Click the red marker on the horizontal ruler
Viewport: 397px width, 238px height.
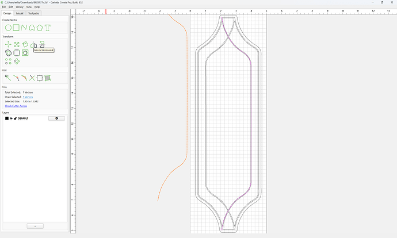pyautogui.click(x=106, y=11)
